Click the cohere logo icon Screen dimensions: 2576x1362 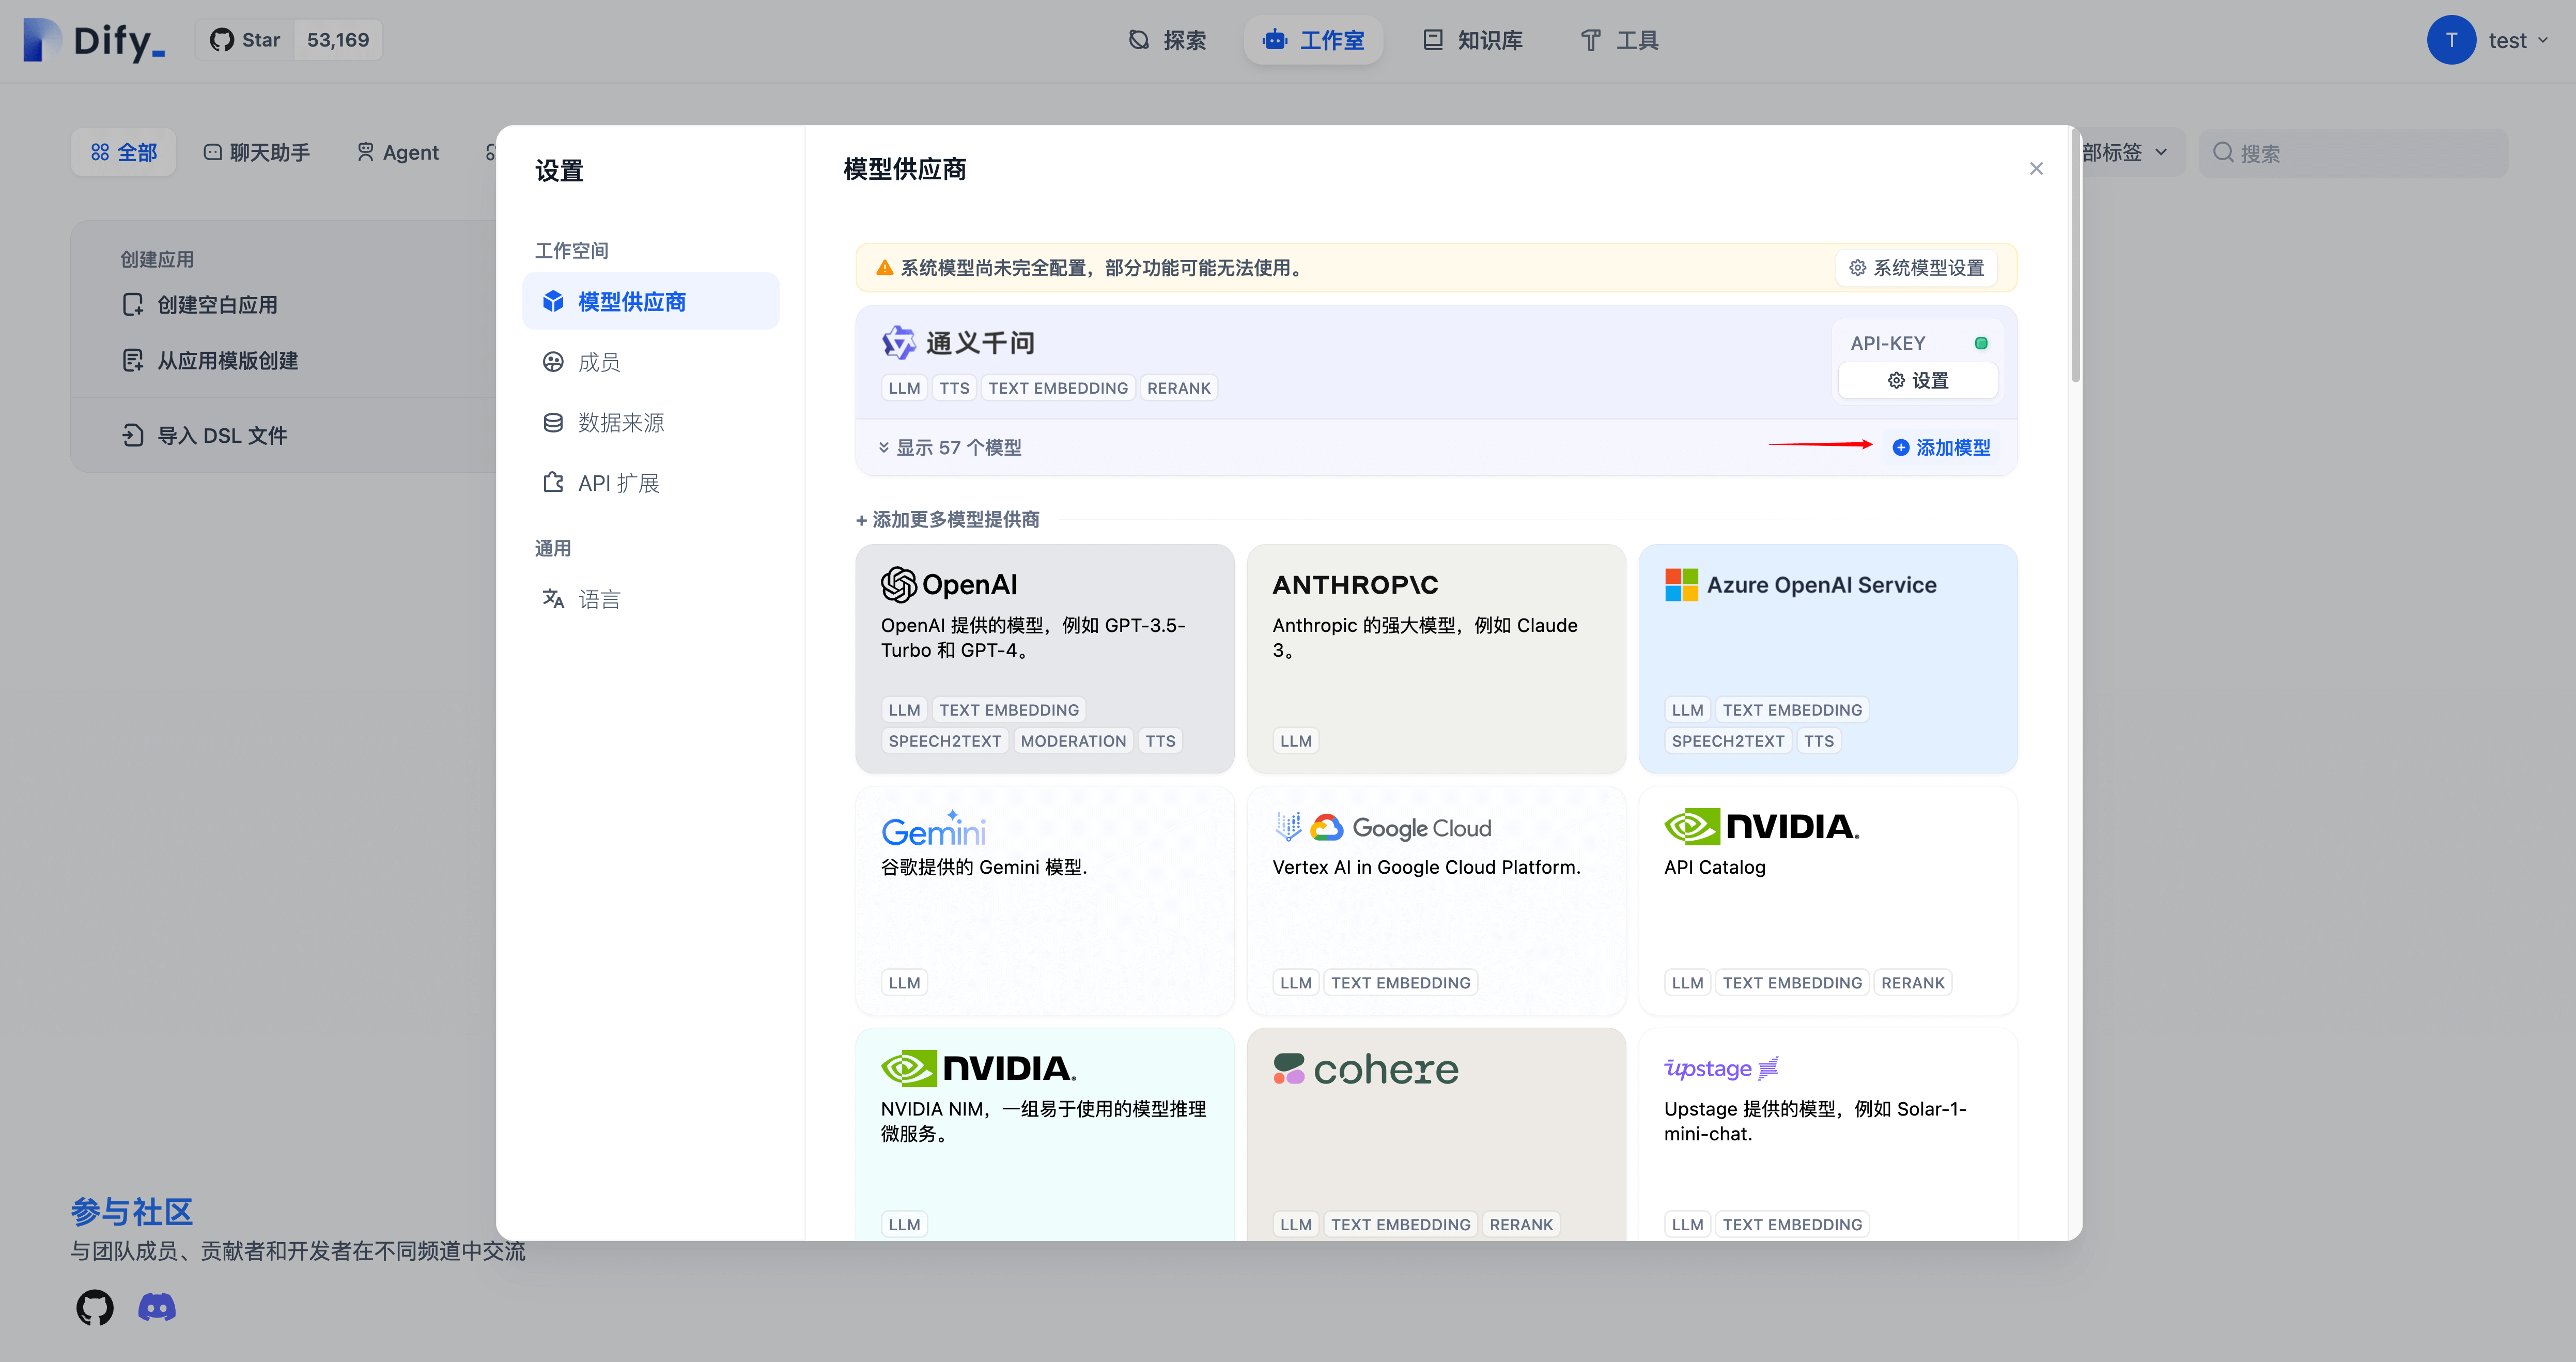coord(1288,1069)
